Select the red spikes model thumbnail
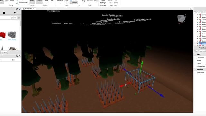This screenshot has width=206, height=116. coord(3,35)
